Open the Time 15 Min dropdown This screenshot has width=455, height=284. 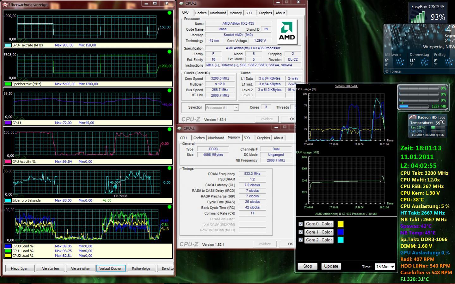(385, 267)
